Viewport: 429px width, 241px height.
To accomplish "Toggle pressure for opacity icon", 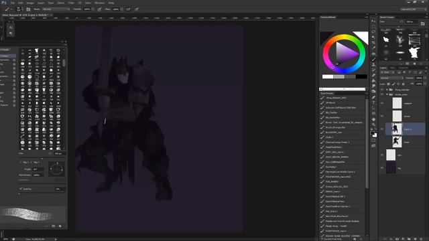I will [x=100, y=9].
